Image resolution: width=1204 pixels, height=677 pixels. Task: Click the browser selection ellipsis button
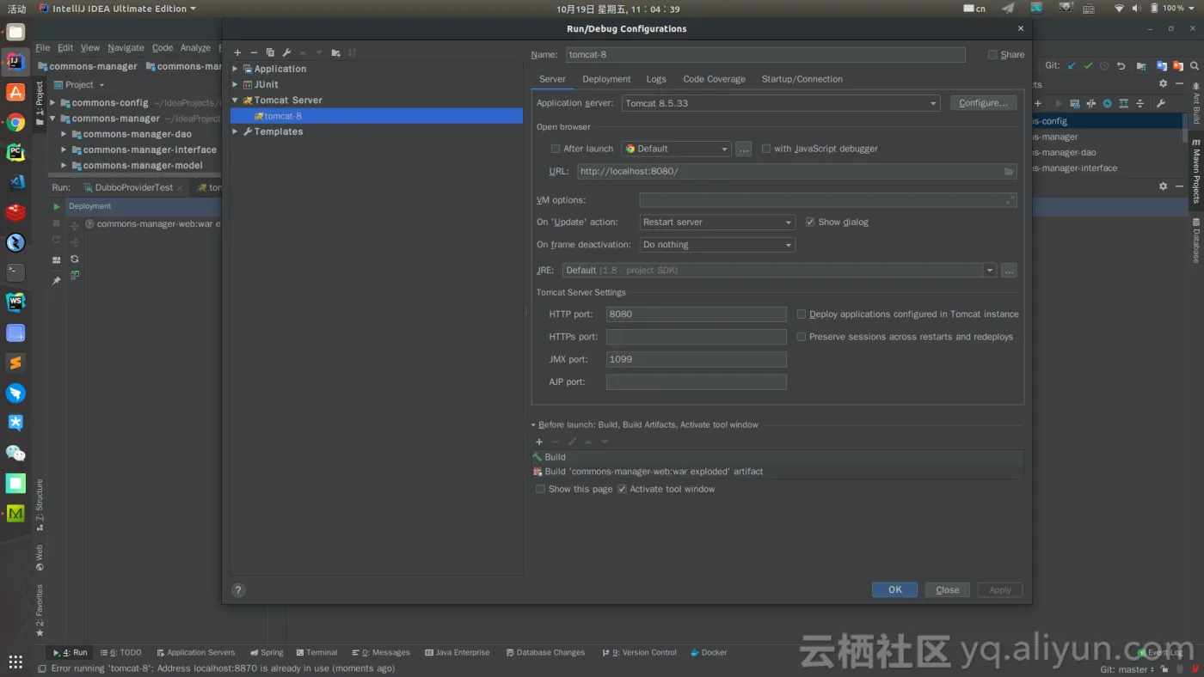coord(744,149)
